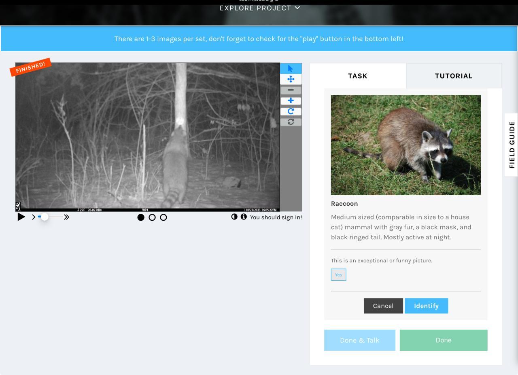The image size is (518, 375).
Task: Toggle Yes for exceptional or funny picture
Action: pyautogui.click(x=338, y=275)
